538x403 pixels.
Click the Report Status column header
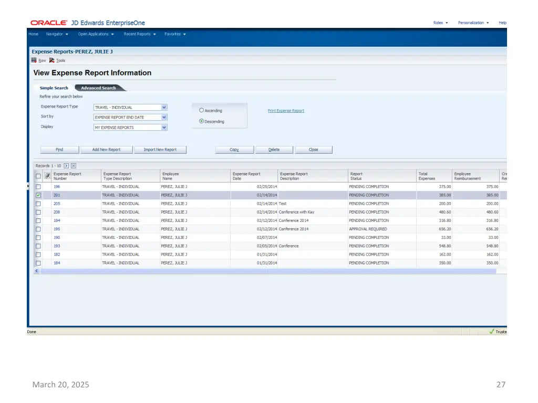point(382,176)
